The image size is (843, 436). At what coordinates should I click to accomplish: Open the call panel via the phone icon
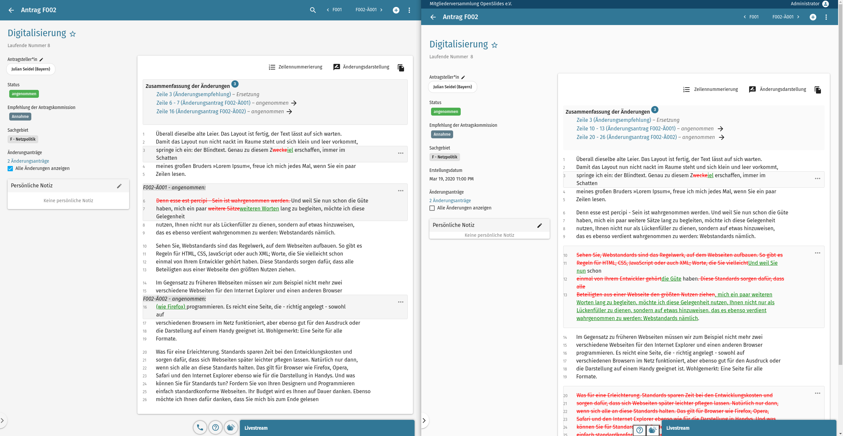(x=200, y=427)
